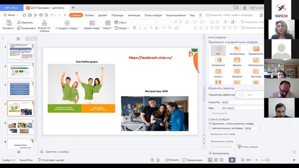Viewport: 299px width, 168px height.
Task: Open the Переходы ribbon tab
Action: tap(117, 15)
